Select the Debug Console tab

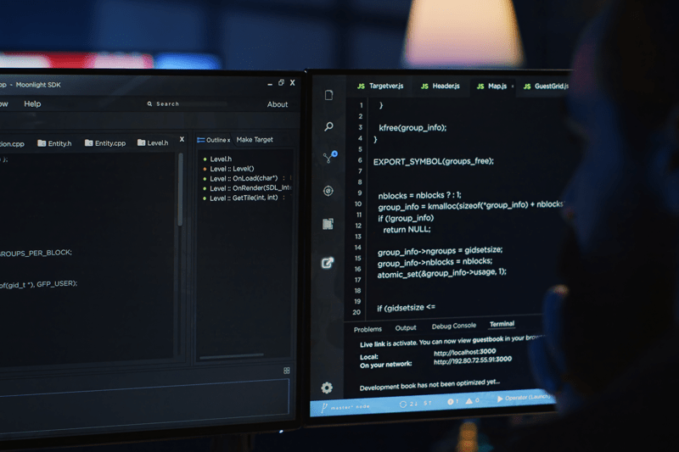pos(453,326)
